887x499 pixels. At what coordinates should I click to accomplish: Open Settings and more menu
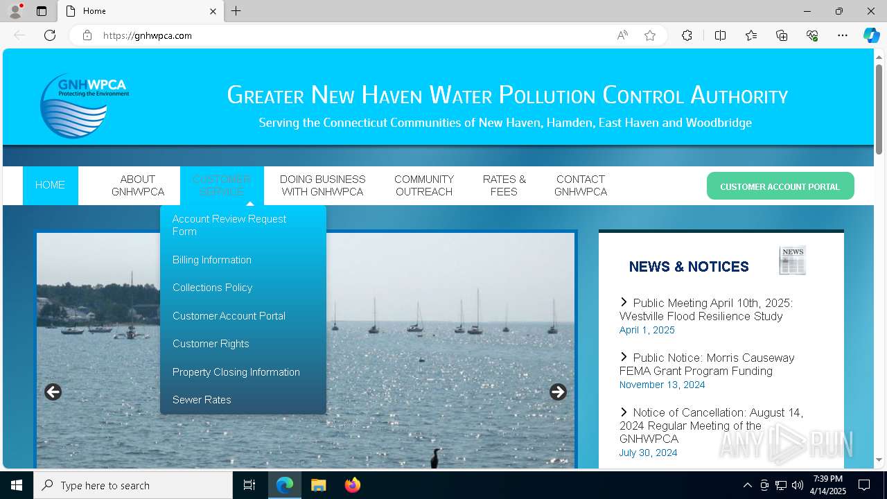point(843,35)
